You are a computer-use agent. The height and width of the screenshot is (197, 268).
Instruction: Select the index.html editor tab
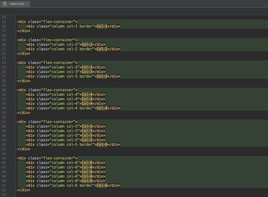click(x=15, y=4)
